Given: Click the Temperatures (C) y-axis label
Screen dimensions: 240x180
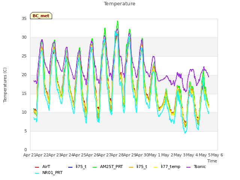Looking at the screenshot, I should [5, 85].
